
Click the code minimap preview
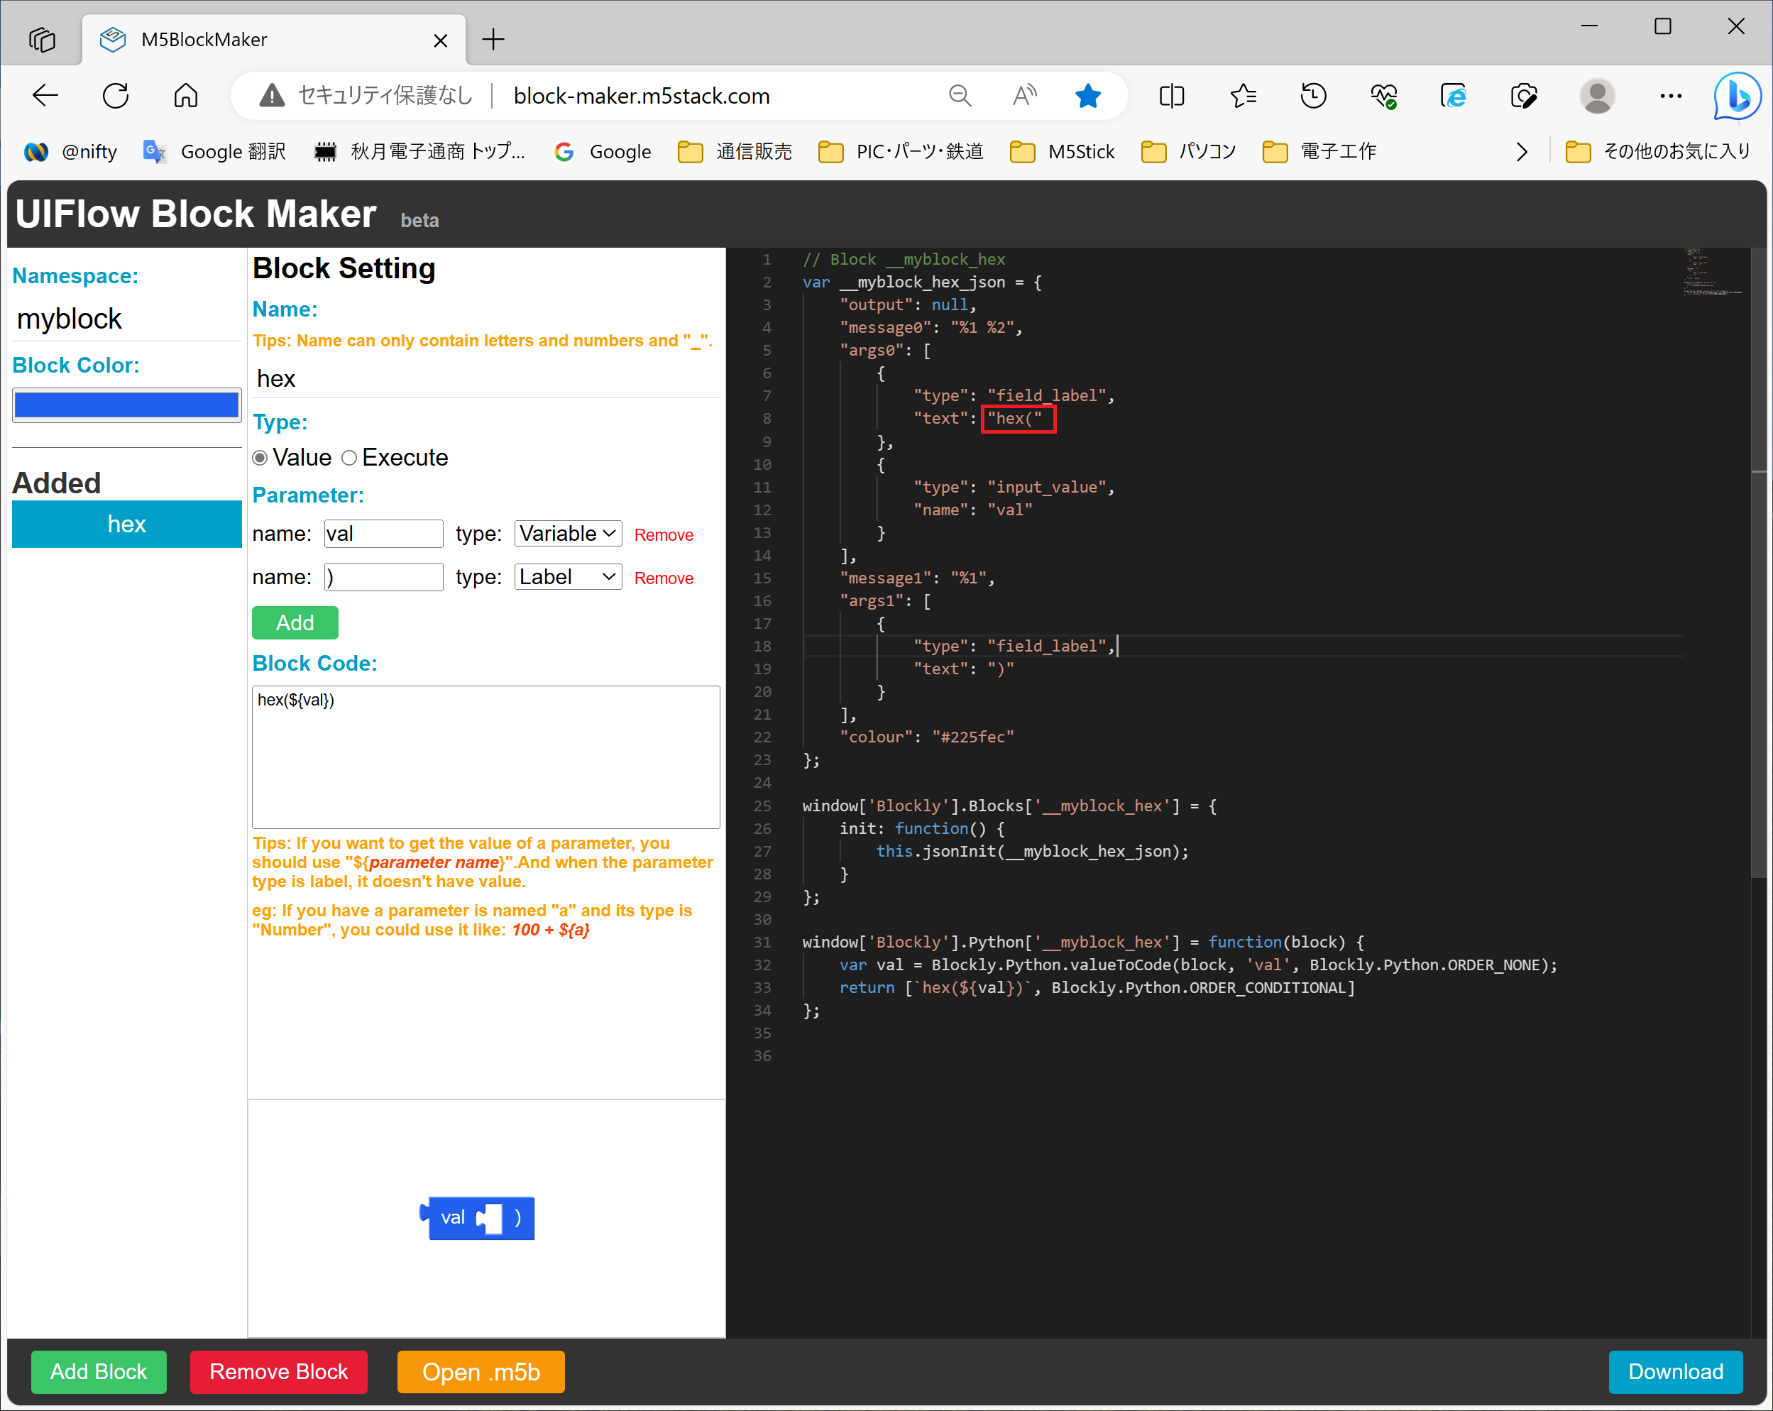coord(1712,271)
